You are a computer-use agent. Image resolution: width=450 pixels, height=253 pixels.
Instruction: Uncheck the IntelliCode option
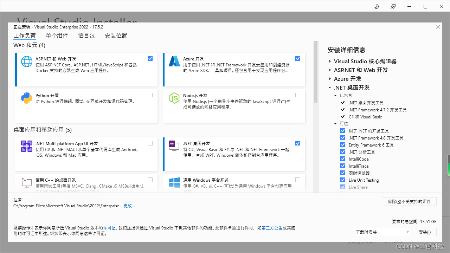click(x=343, y=159)
